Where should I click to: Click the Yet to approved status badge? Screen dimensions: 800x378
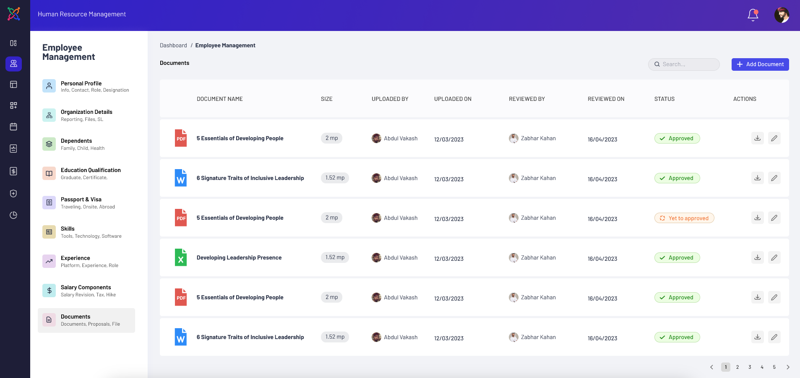click(684, 218)
